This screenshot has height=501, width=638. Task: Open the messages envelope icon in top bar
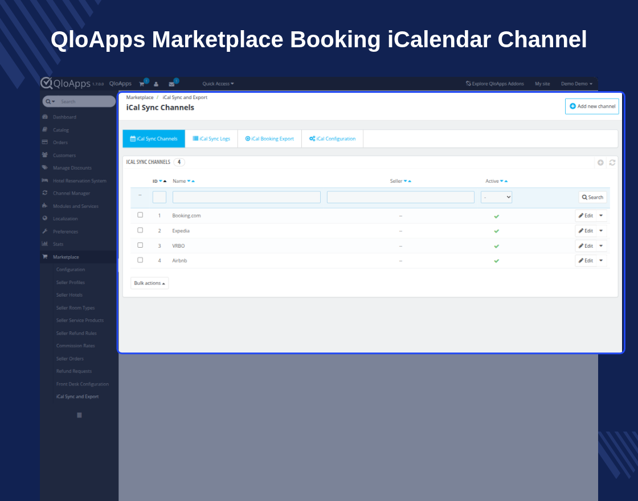[171, 84]
